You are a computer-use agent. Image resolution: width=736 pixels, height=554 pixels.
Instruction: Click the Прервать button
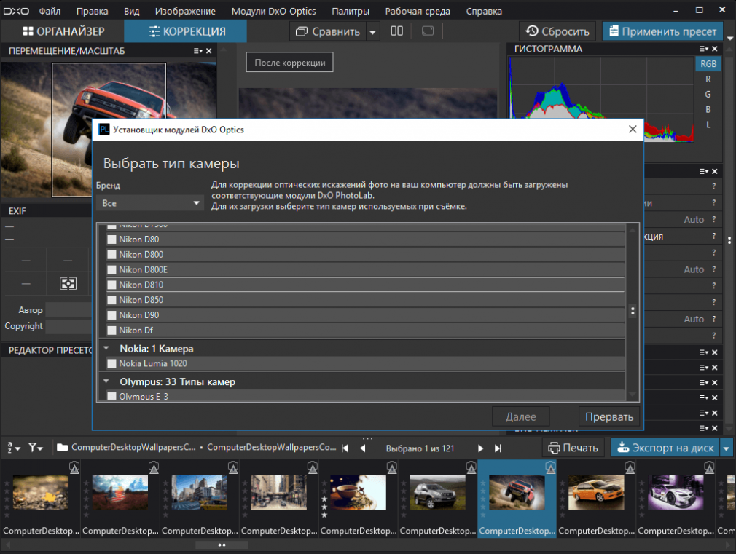click(x=609, y=416)
